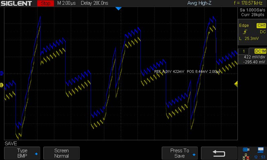Click the yellow channel 1 ground marker
This screenshot has height=160, width=267.
(x=2, y=85)
